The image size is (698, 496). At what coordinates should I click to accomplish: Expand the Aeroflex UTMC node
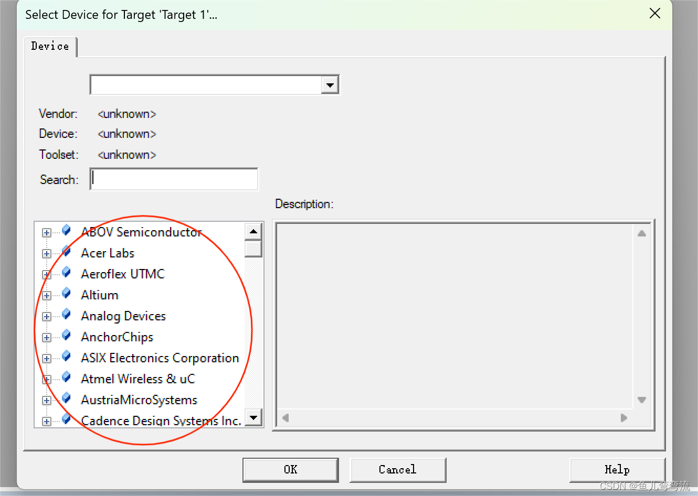point(47,275)
